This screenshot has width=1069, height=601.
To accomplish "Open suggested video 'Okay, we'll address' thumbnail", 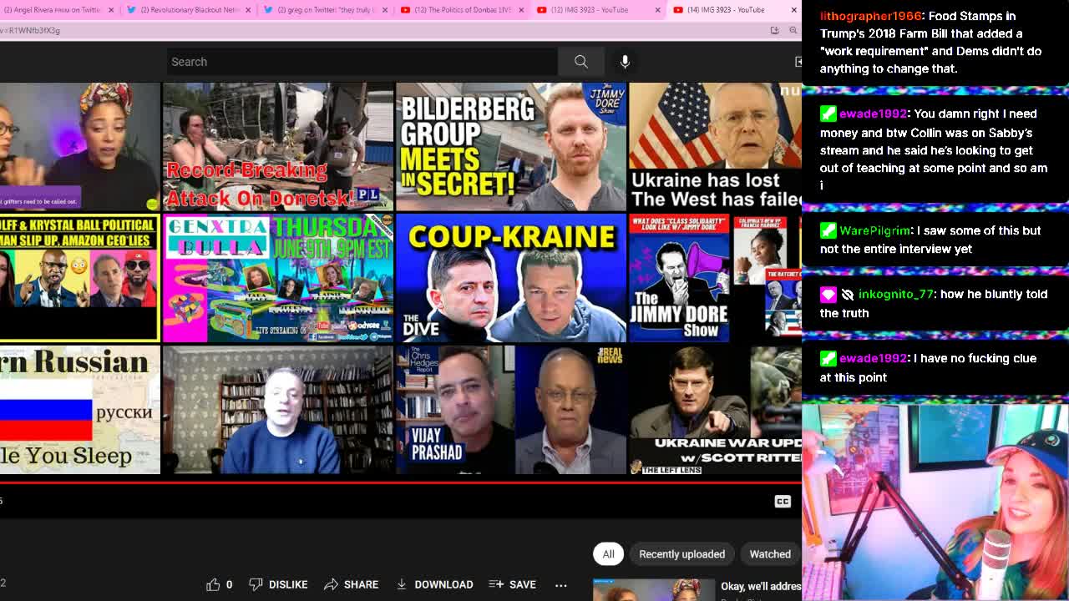I will pos(654,590).
